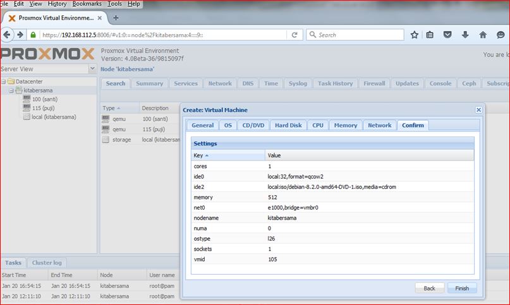This screenshot has width=510, height=305.
Task: Select the Confirm wizard tab
Action: tap(413, 125)
